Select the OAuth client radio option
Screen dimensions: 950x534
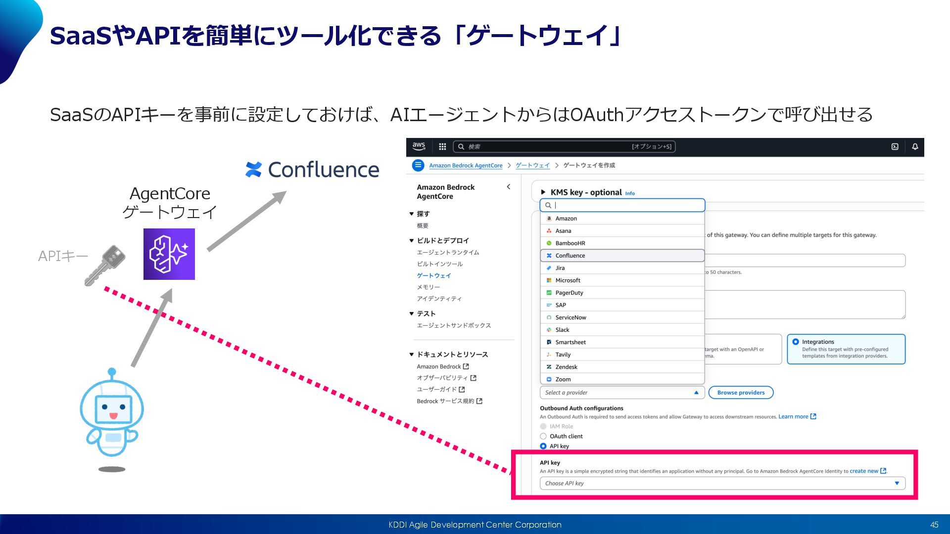point(543,436)
